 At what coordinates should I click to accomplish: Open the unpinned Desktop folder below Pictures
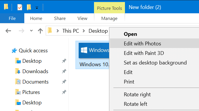[x=32, y=103]
